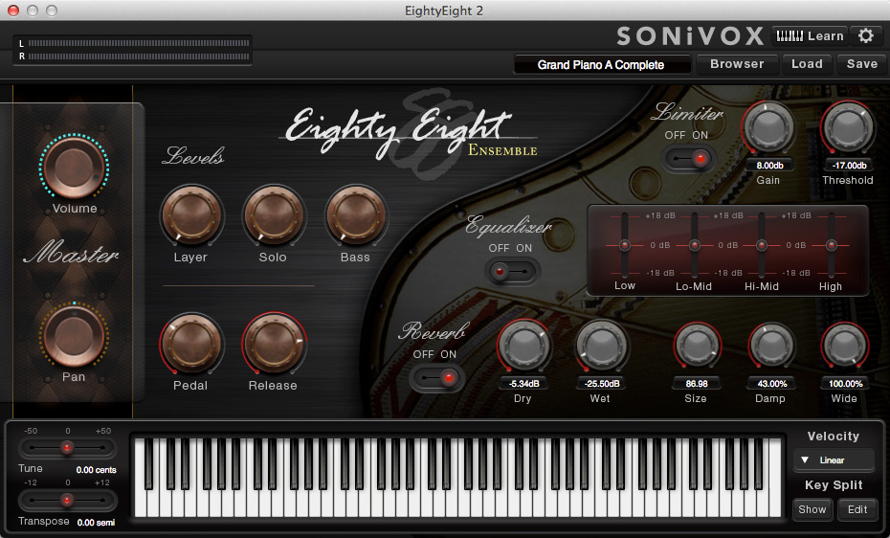
Task: Click the 86.98 Size value field
Action: 697,384
